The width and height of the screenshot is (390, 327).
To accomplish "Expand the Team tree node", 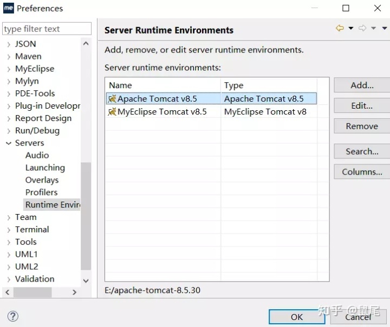I will pyautogui.click(x=9, y=218).
